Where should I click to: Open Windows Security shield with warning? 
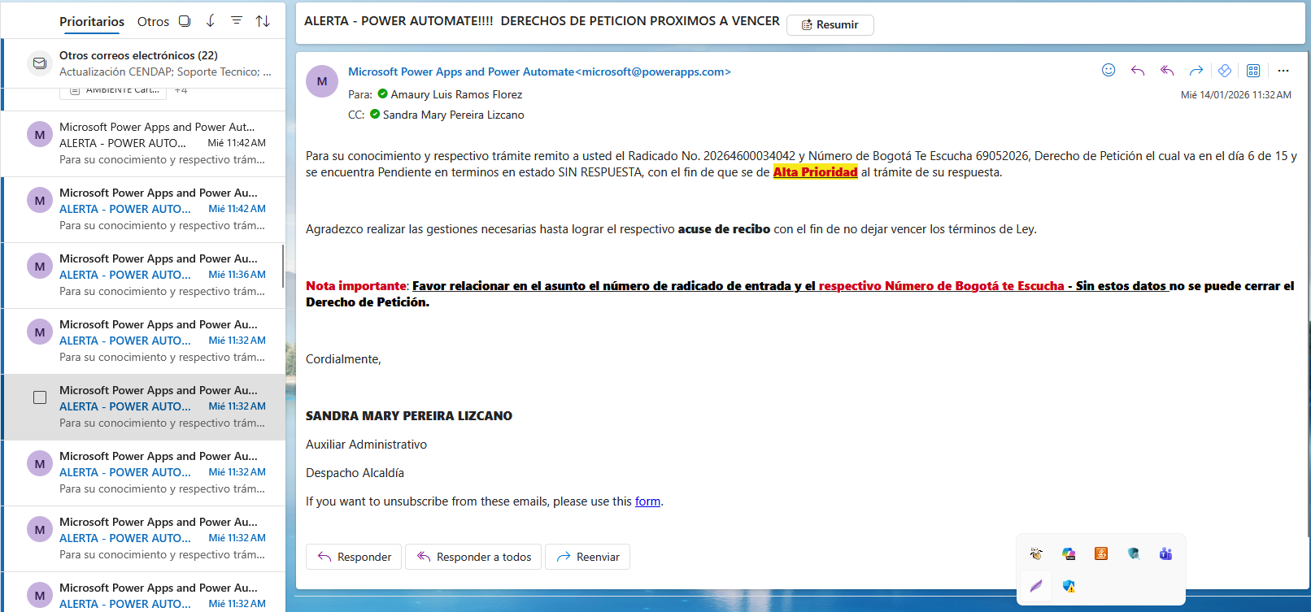(x=1069, y=586)
